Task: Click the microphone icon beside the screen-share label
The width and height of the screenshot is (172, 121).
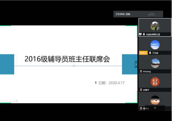Action: coord(144,34)
